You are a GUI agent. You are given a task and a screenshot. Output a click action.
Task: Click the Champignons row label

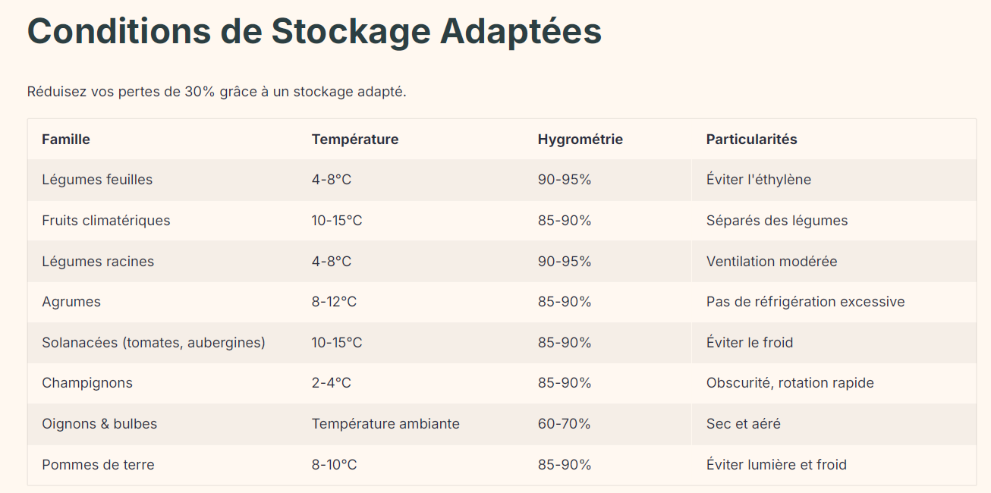(x=87, y=383)
